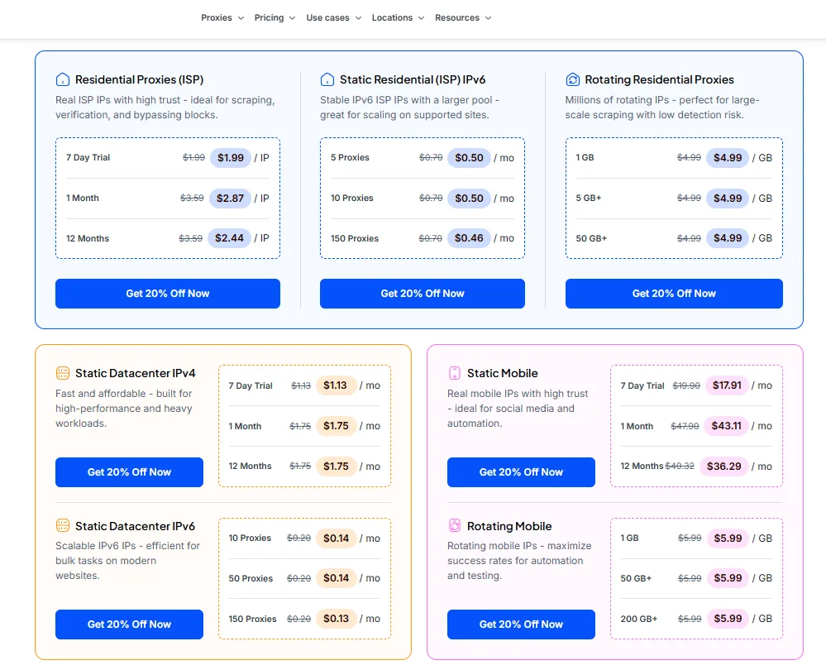This screenshot has width=826, height=670.
Task: Click the Static Mobile phone icon
Action: 455,373
